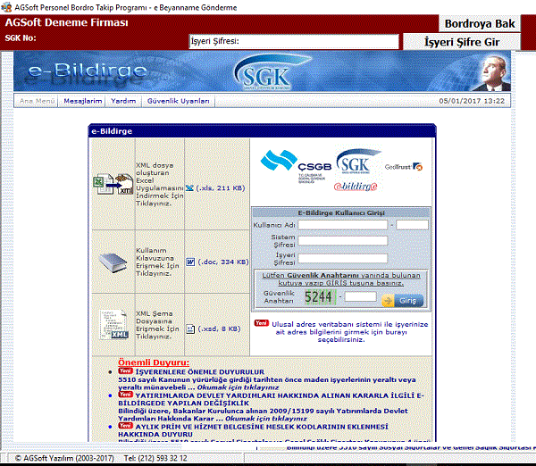The image size is (536, 466).
Task: Click the 5244 captcha image
Action: [x=320, y=297]
